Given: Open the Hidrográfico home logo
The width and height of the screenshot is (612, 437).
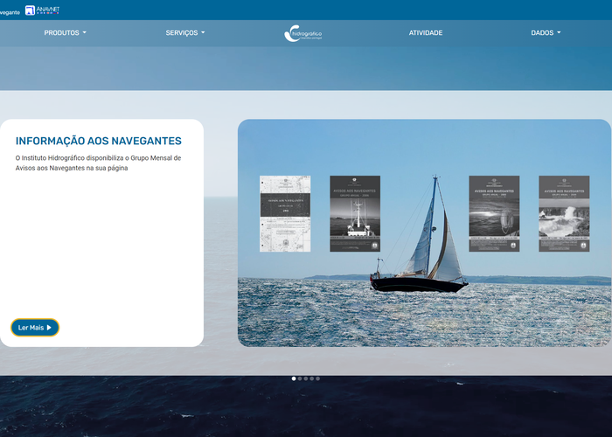Looking at the screenshot, I should [x=303, y=33].
